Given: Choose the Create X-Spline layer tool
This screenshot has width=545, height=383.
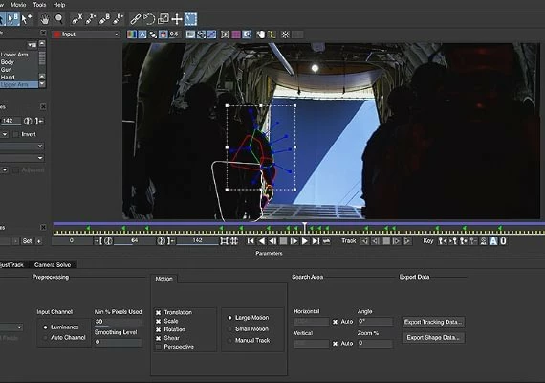Looking at the screenshot, I should click(76, 19).
